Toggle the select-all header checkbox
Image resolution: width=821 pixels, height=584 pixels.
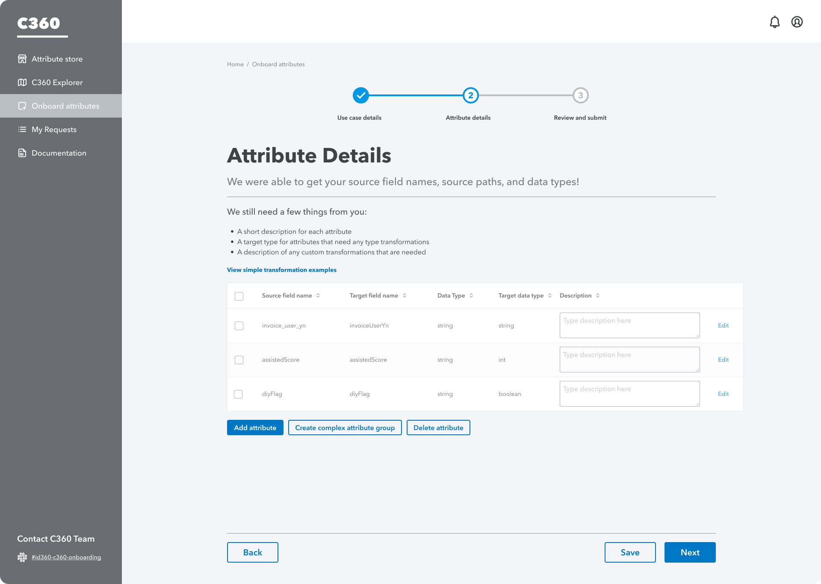coord(239,296)
